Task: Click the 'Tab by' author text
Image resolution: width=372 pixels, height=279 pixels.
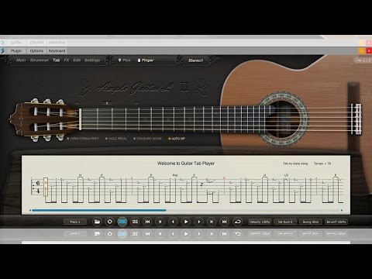Action: (295, 164)
